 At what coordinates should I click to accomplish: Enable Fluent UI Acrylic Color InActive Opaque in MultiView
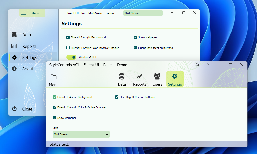(x=68, y=48)
